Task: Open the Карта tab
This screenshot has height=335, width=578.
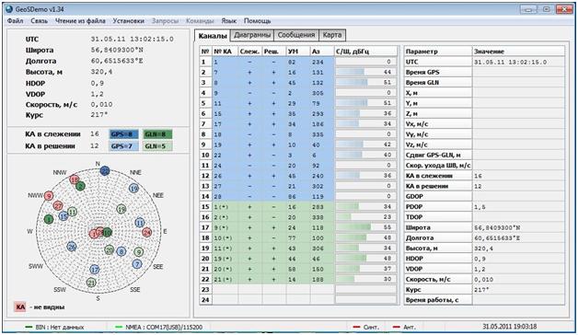Action: [x=332, y=35]
